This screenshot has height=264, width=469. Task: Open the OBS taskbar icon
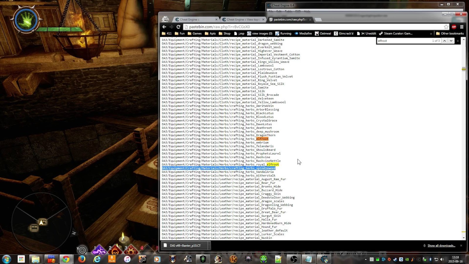coord(293,259)
